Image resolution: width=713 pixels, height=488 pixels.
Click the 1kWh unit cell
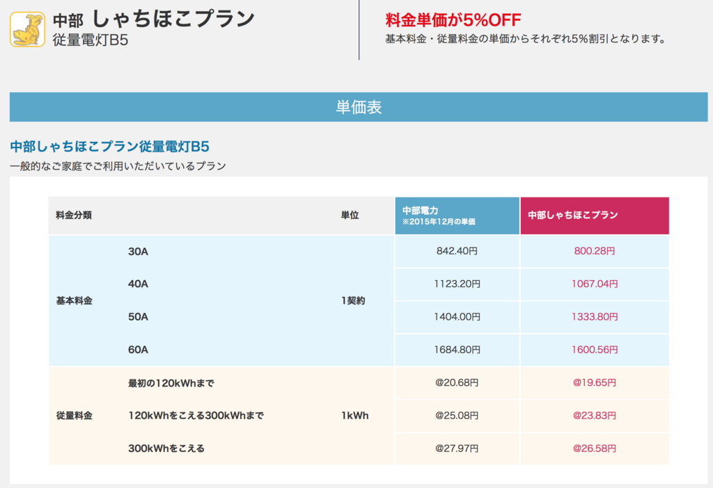354,416
